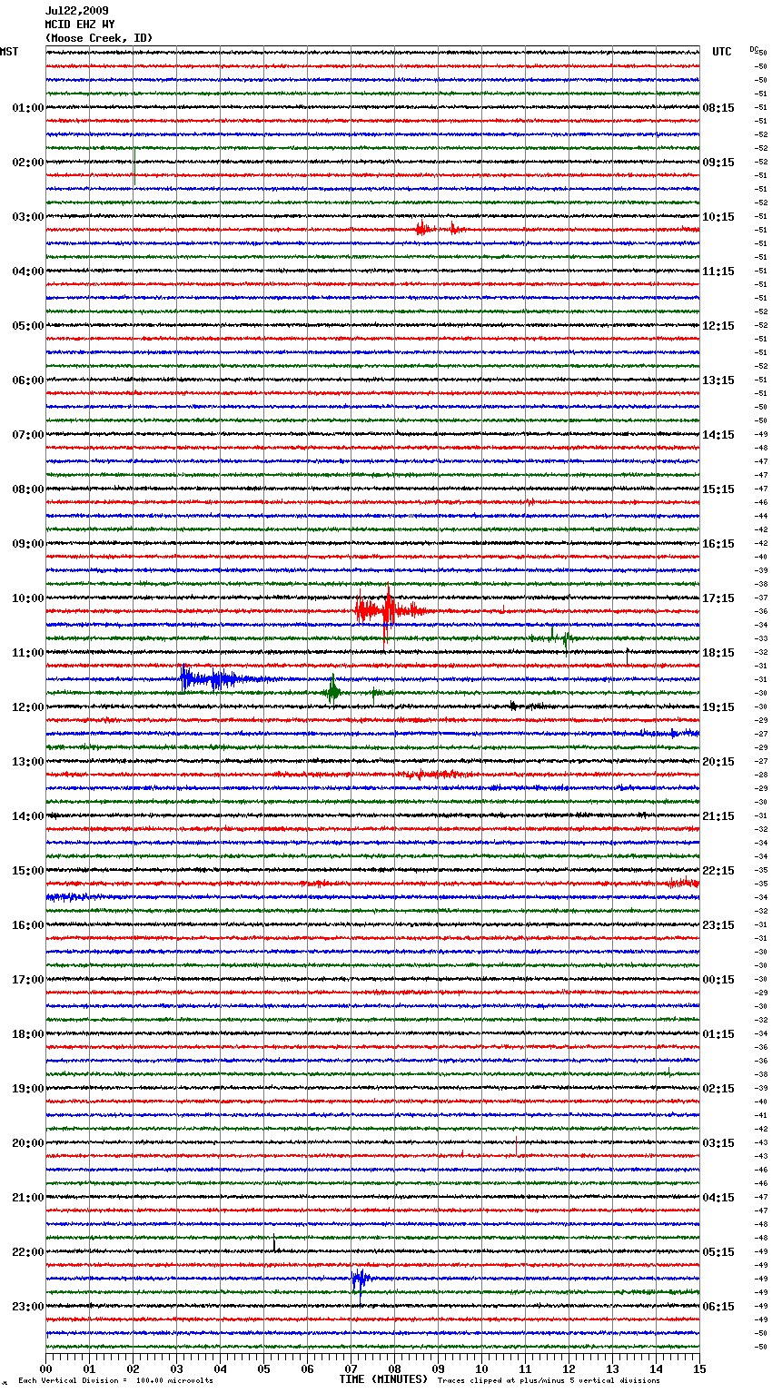The width and height of the screenshot is (772, 1393).
Task: Click the 04:15 UTC time label
Action: click(718, 1198)
